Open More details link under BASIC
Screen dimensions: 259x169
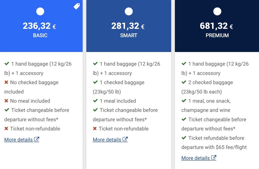18,140
